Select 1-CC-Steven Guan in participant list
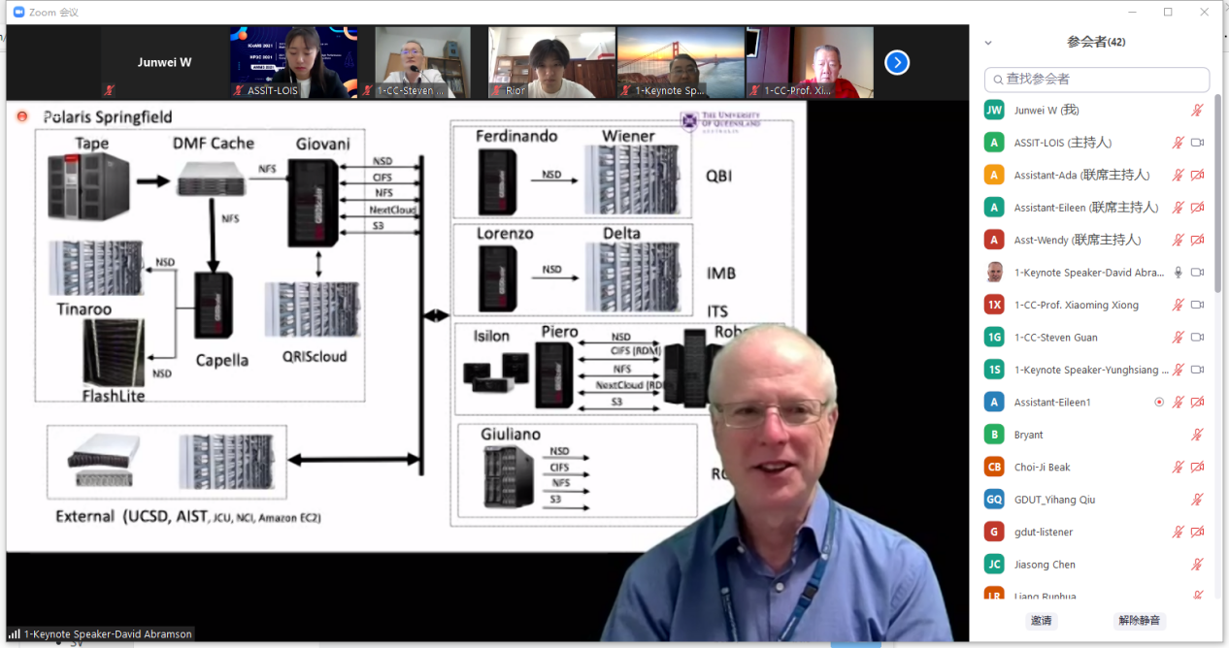Viewport: 1229px width, 648px height. [1056, 338]
